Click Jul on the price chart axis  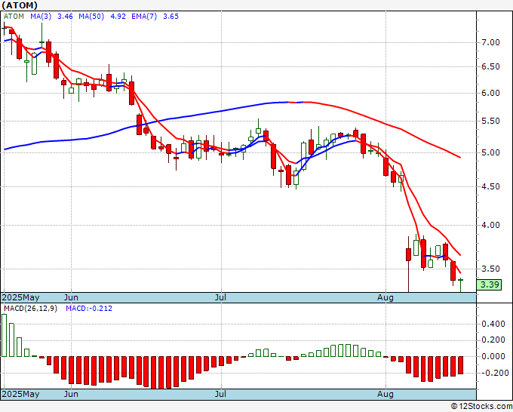[221, 297]
